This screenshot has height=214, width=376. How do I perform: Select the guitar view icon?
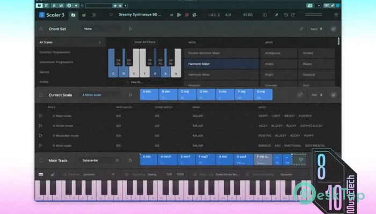click(53, 174)
